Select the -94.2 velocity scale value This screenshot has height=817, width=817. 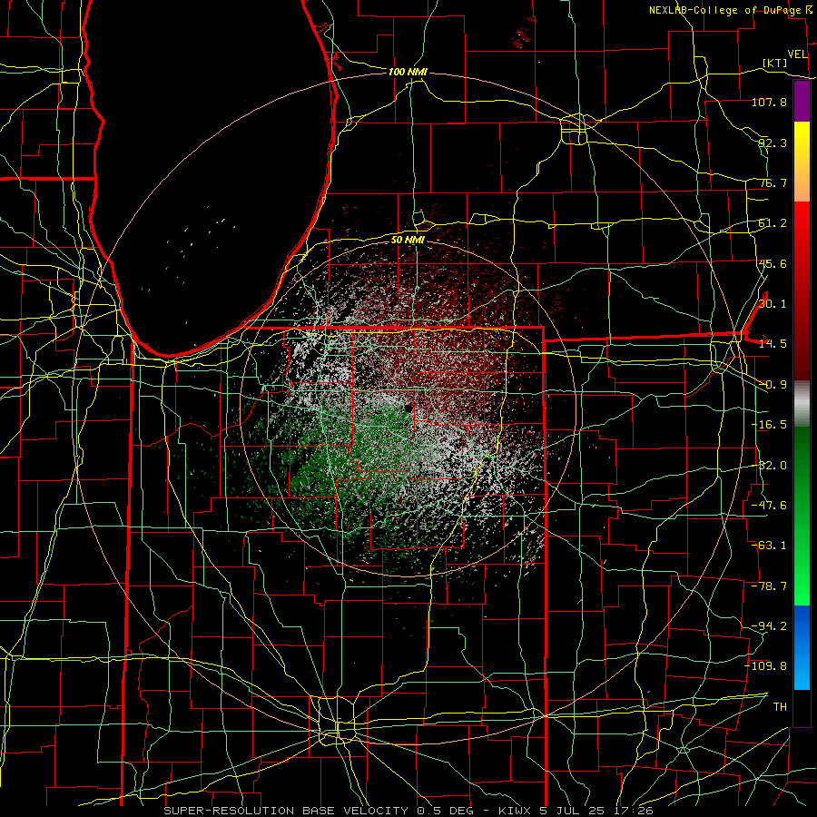click(x=769, y=626)
